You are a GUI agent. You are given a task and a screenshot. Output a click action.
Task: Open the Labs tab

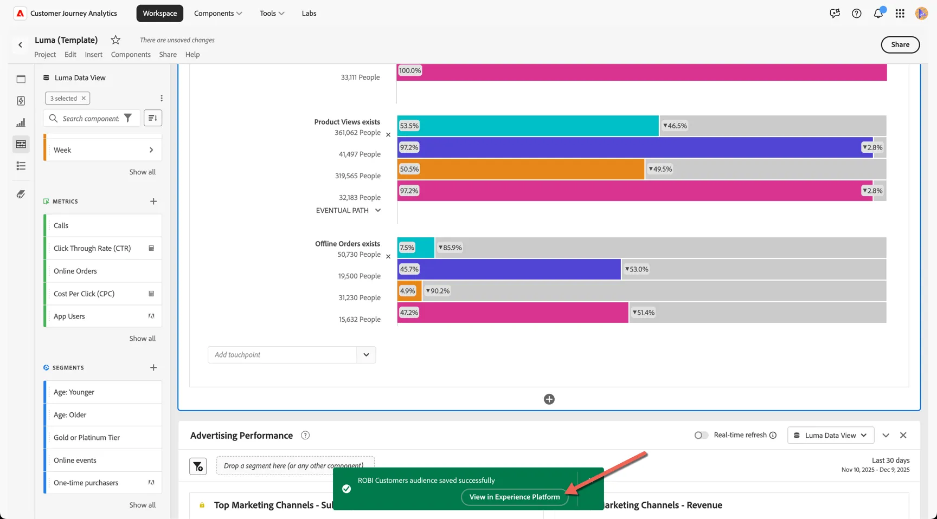click(x=309, y=14)
